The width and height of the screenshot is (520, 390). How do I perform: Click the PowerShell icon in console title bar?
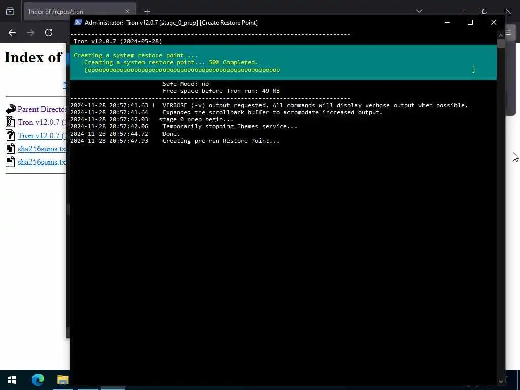(x=78, y=22)
